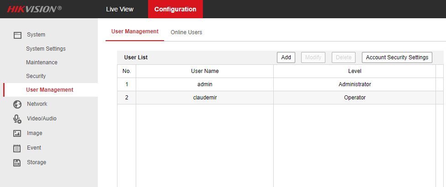Select the admin user row
The image size is (446, 187).
pyautogui.click(x=204, y=84)
